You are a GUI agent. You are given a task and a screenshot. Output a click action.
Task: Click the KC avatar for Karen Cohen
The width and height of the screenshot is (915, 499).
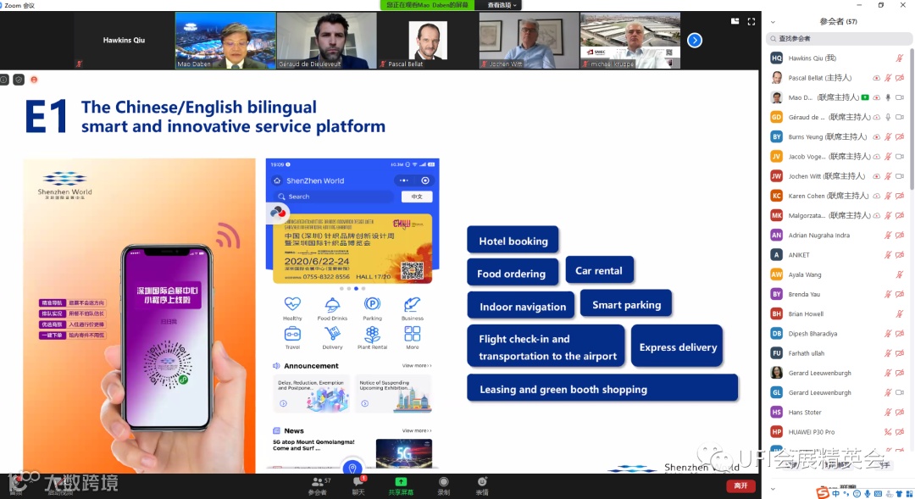tap(777, 196)
